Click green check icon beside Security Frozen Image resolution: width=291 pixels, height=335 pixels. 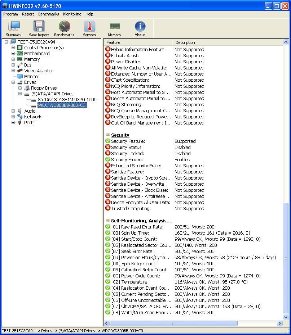pos(108,159)
